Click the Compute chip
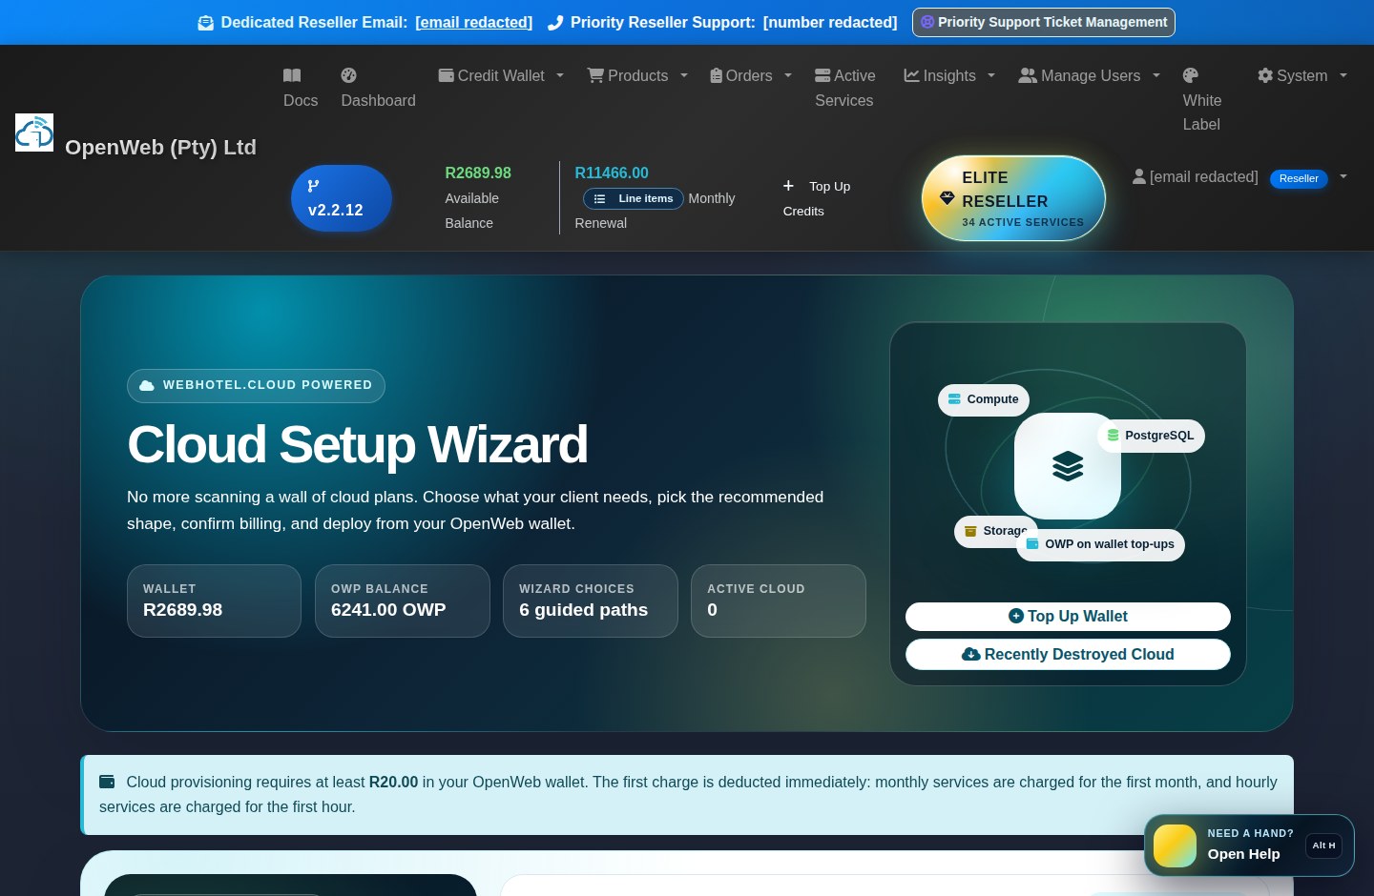This screenshot has width=1374, height=896. [x=984, y=399]
